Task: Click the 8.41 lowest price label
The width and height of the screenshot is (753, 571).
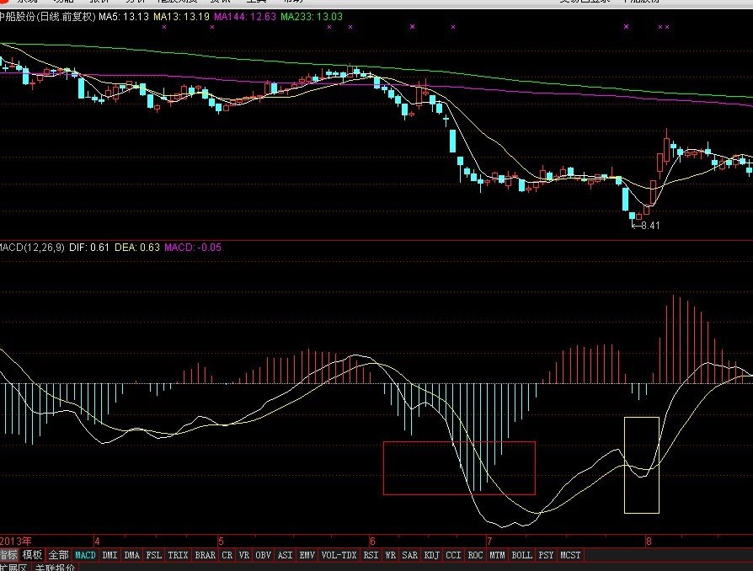Action: 649,225
